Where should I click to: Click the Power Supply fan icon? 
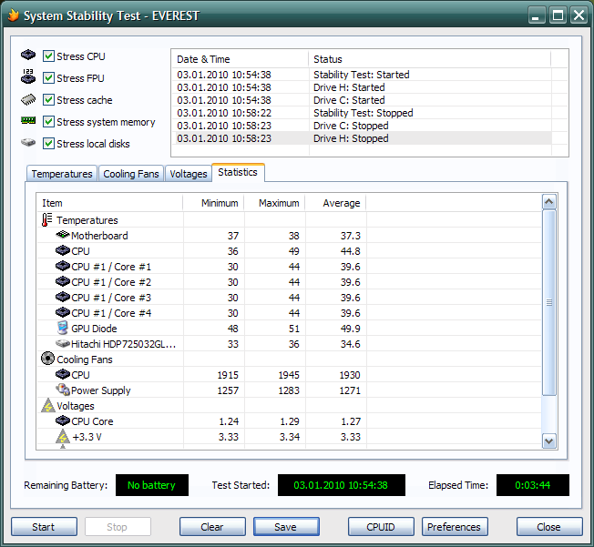pyautogui.click(x=63, y=390)
